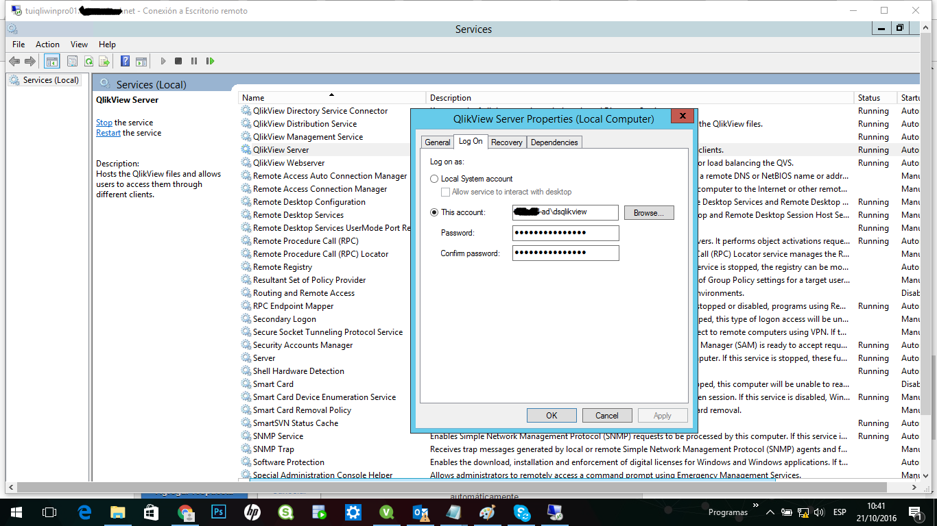
Task: Open the Help menu
Action: pos(107,45)
